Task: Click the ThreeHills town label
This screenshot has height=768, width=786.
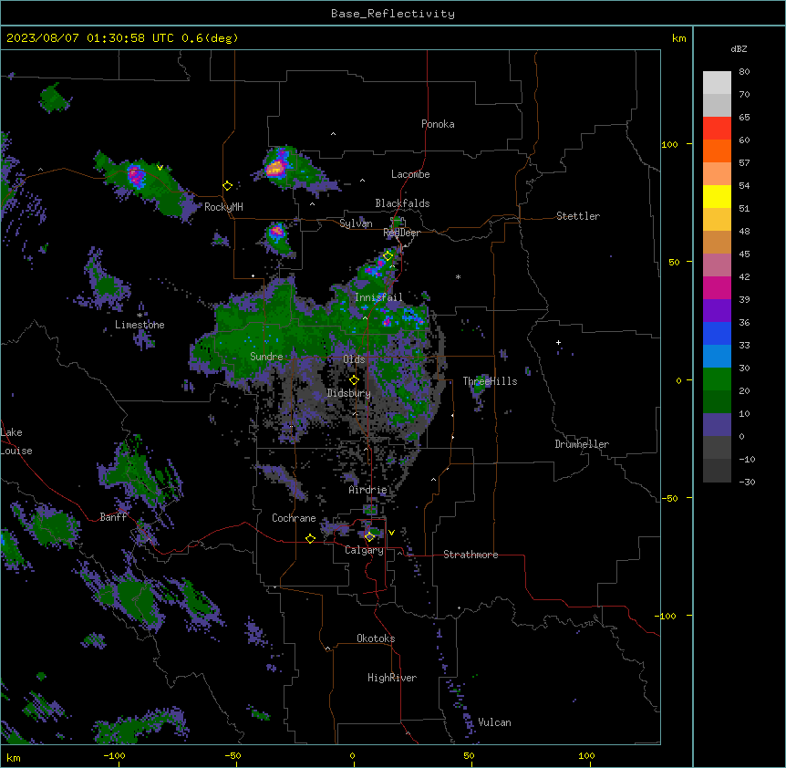Action: pos(490,381)
